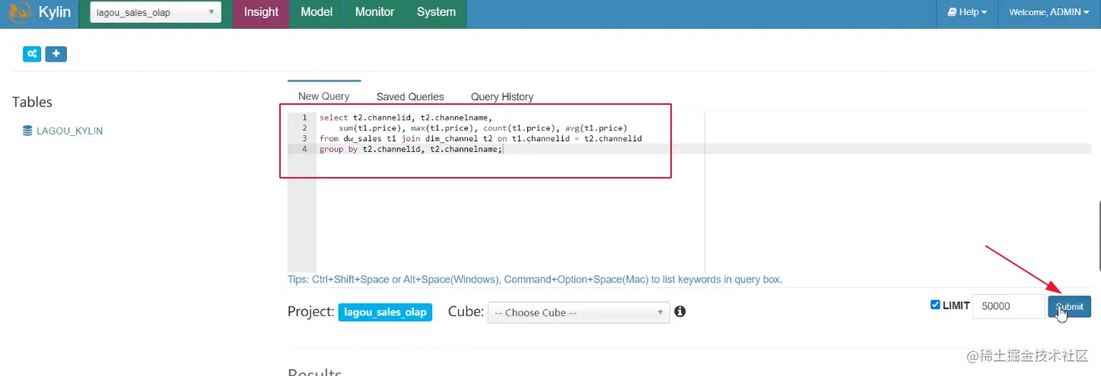Go to the Model menu
This screenshot has height=376, width=1101.
[x=317, y=13]
